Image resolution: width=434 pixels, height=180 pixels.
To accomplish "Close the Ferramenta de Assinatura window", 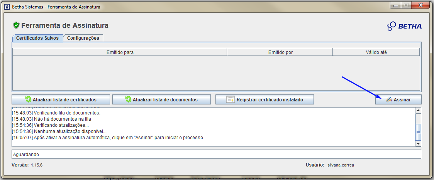I will pyautogui.click(x=421, y=5).
